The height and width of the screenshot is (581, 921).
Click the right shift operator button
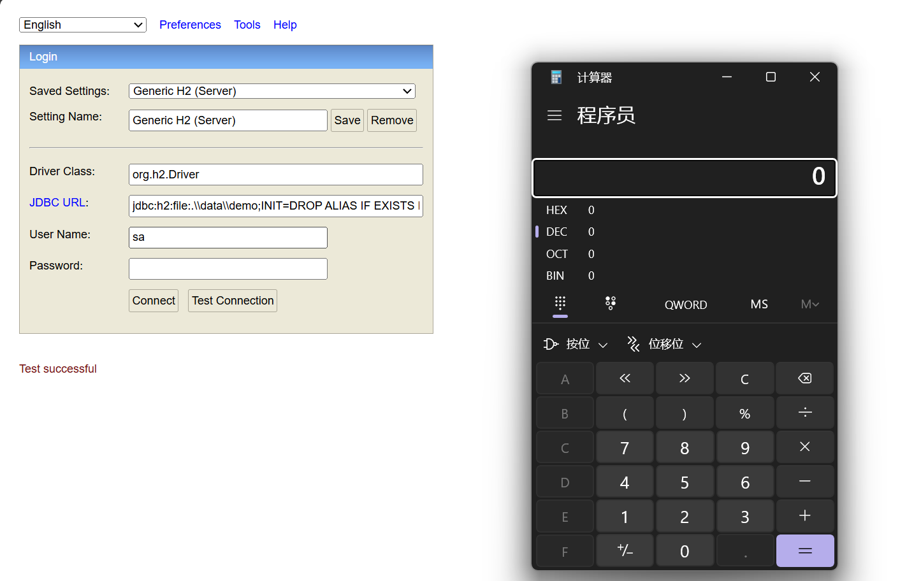(x=685, y=378)
